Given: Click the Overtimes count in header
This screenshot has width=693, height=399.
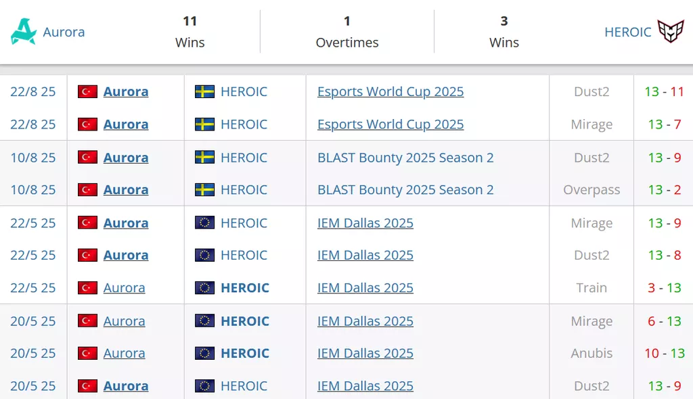Looking at the screenshot, I should [347, 21].
